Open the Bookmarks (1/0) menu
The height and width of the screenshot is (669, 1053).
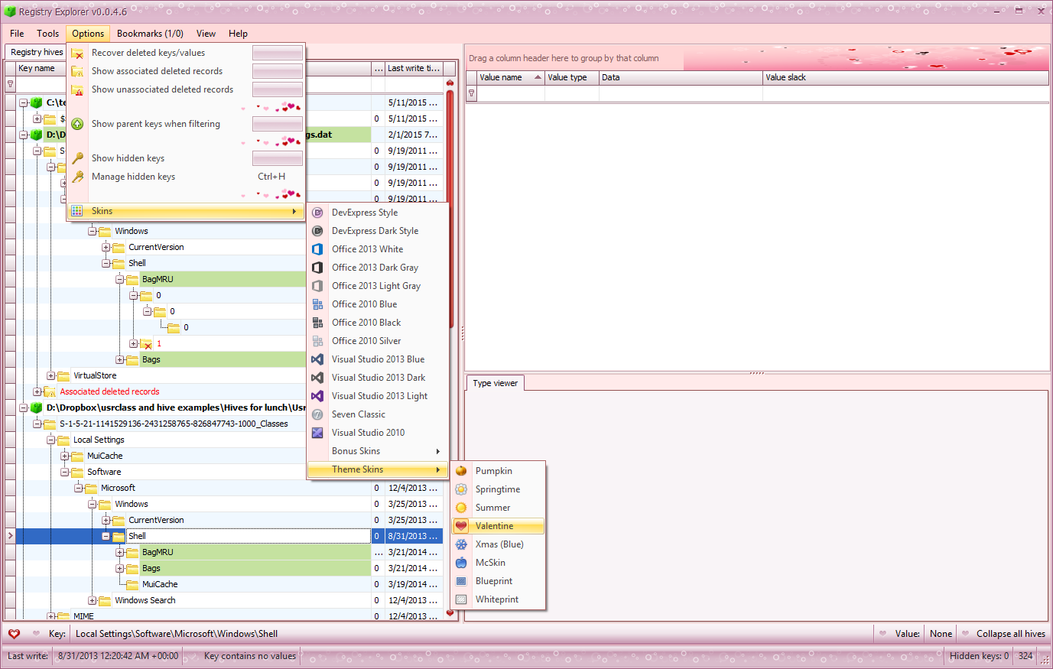pyautogui.click(x=150, y=34)
